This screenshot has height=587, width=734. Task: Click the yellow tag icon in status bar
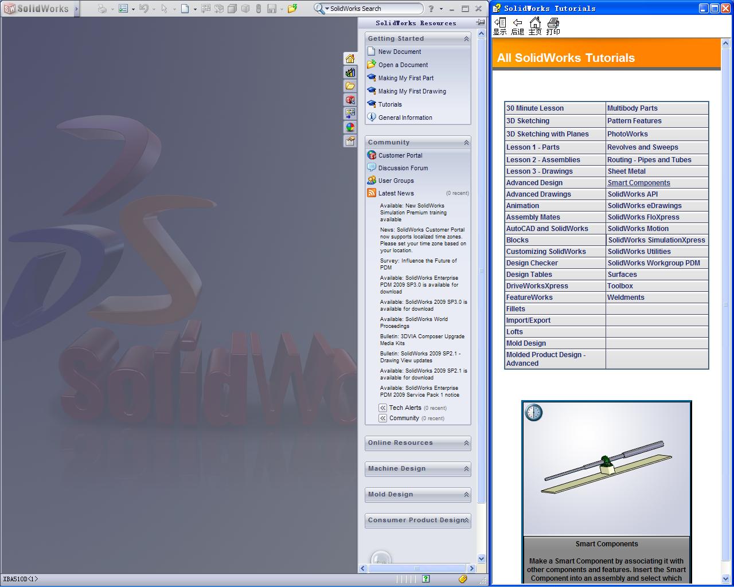click(x=463, y=579)
